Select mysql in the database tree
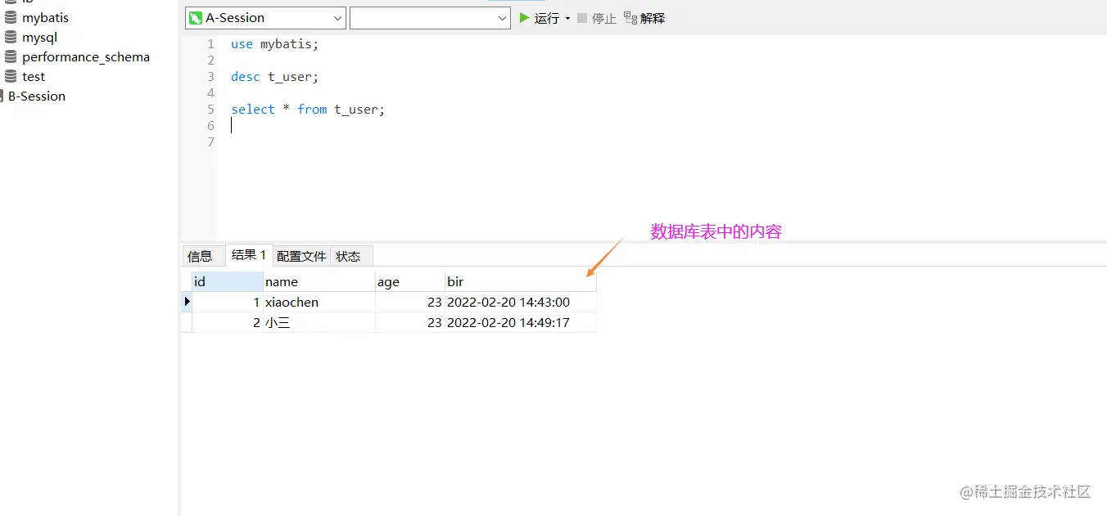1107x516 pixels. click(x=39, y=37)
